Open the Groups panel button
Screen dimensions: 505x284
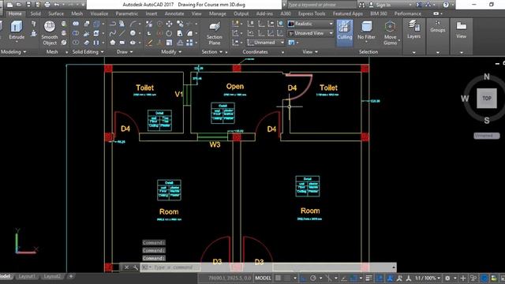[x=437, y=26]
